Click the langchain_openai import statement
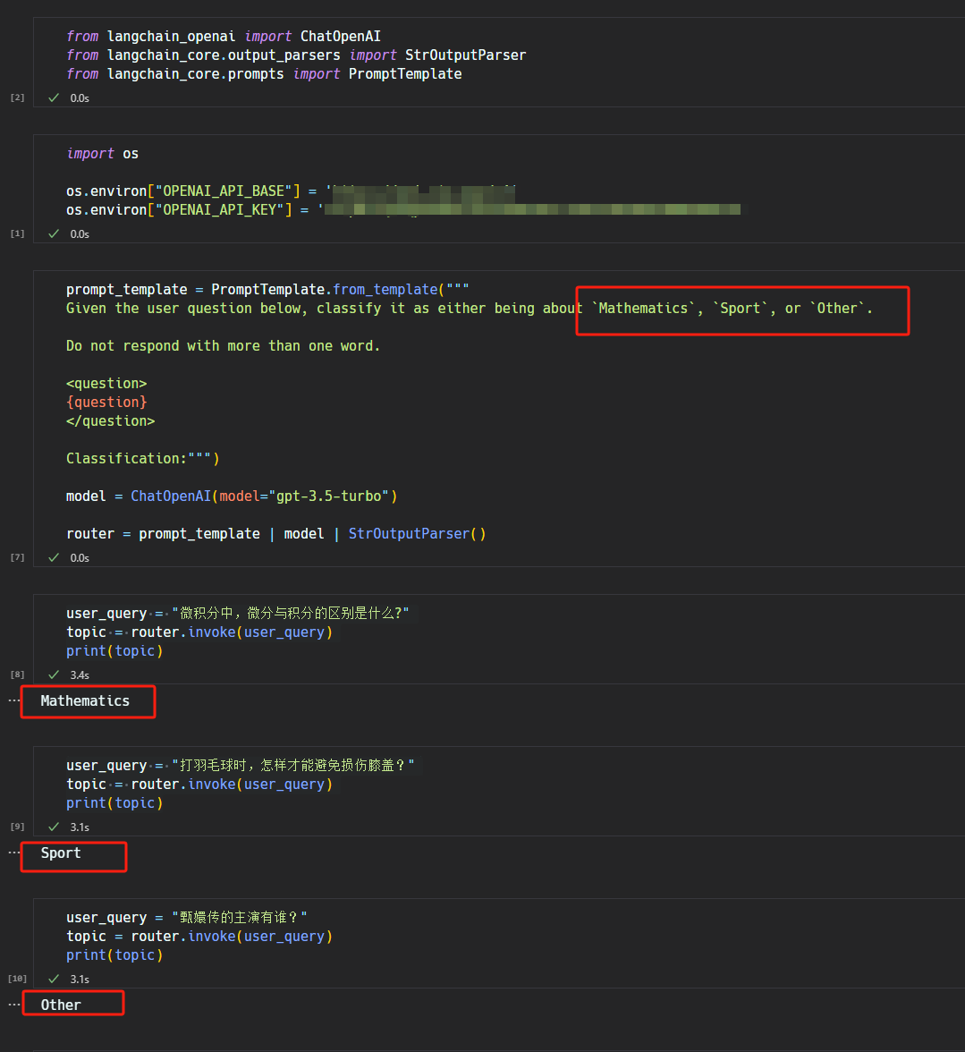965x1052 pixels. coord(224,36)
